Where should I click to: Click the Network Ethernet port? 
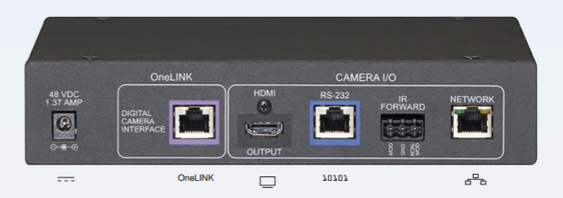pos(473,122)
